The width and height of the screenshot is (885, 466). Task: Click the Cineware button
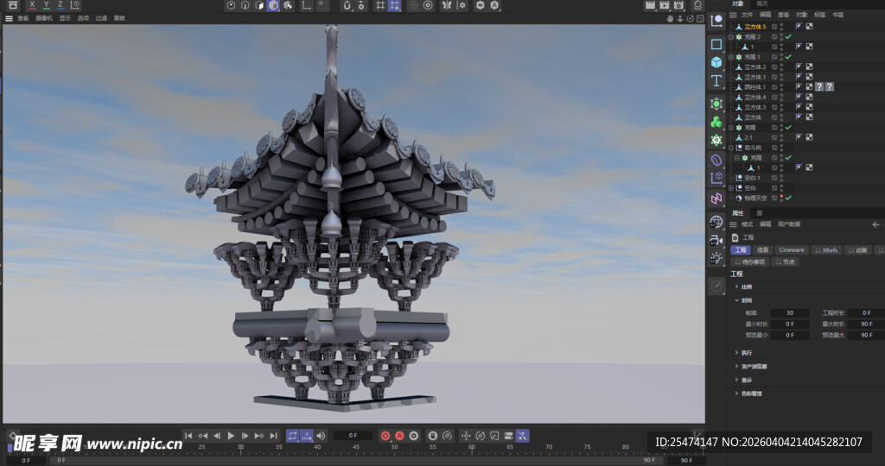point(791,250)
